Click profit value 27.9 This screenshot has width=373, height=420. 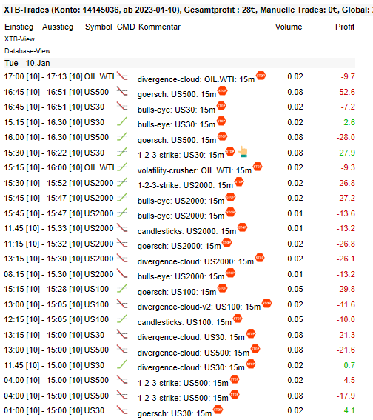[x=347, y=153]
